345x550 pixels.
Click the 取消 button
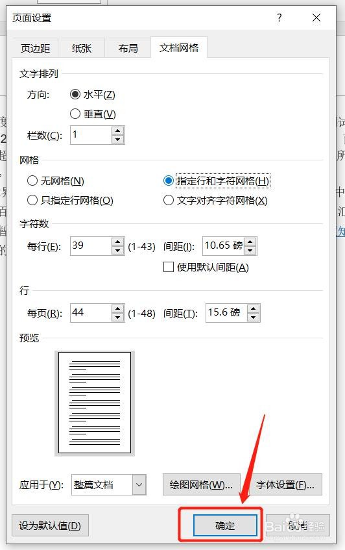pos(298,525)
